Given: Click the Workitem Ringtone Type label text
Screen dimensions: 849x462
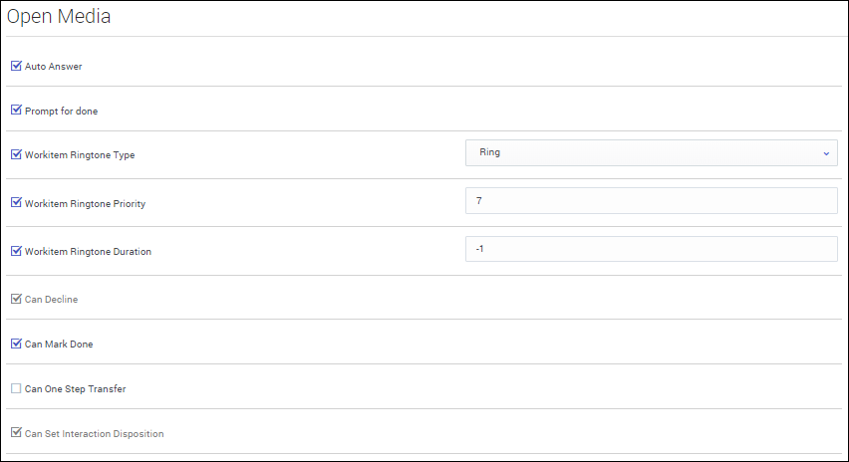Looking at the screenshot, I should click(x=80, y=155).
